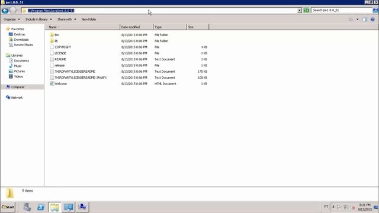Sort by the Name column header
This screenshot has height=213, width=379.
tap(82, 27)
